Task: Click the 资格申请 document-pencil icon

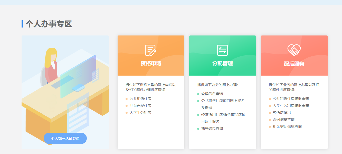Action: [x=151, y=50]
